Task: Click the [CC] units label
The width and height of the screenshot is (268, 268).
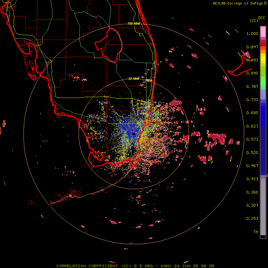Action: tap(254, 21)
